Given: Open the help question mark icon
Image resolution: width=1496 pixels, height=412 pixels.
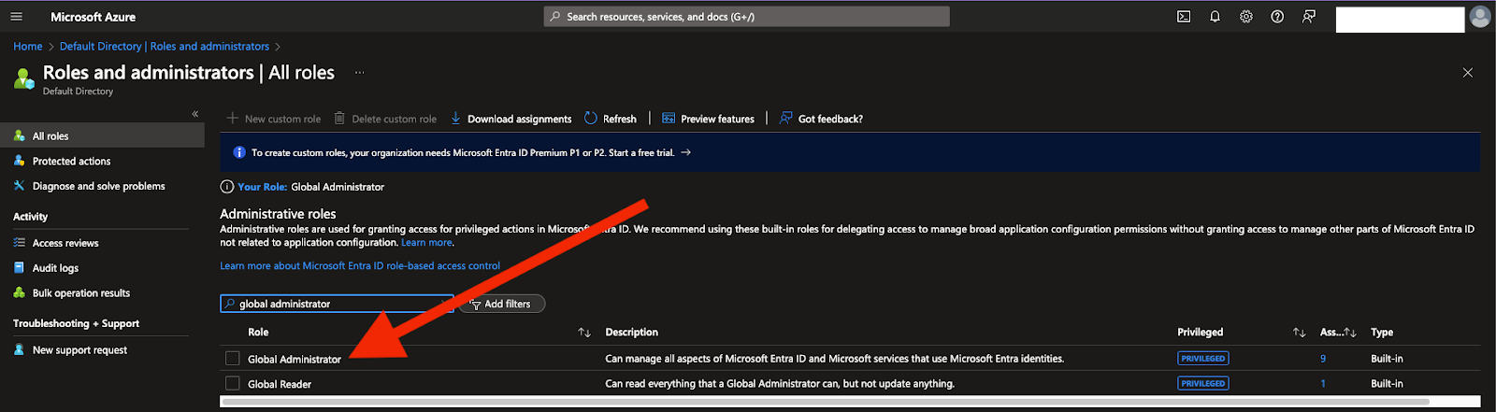Looking at the screenshot, I should [x=1277, y=17].
